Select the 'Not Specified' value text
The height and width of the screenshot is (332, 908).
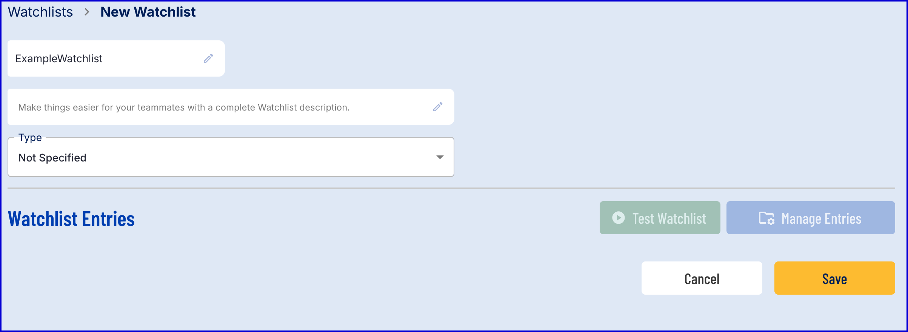pos(52,158)
